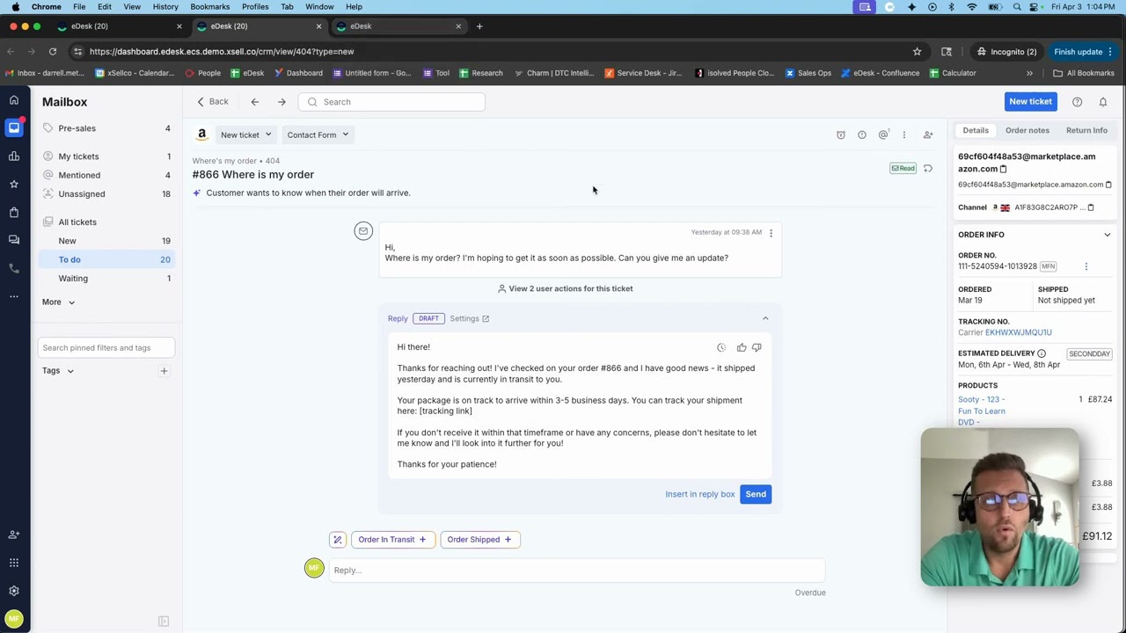Open the Contact Form dropdown
This screenshot has width=1126, height=633.
317,135
